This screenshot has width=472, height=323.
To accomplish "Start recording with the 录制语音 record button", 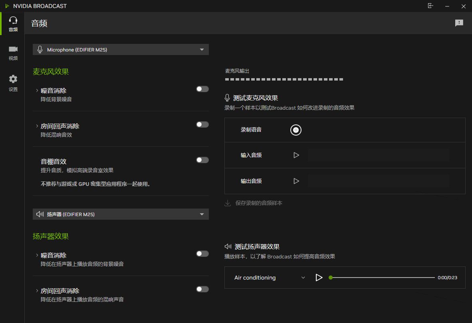I will tap(295, 130).
